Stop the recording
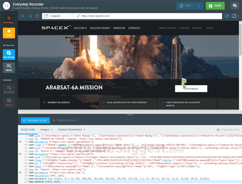This screenshot has width=242, height=184. (x=9, y=33)
